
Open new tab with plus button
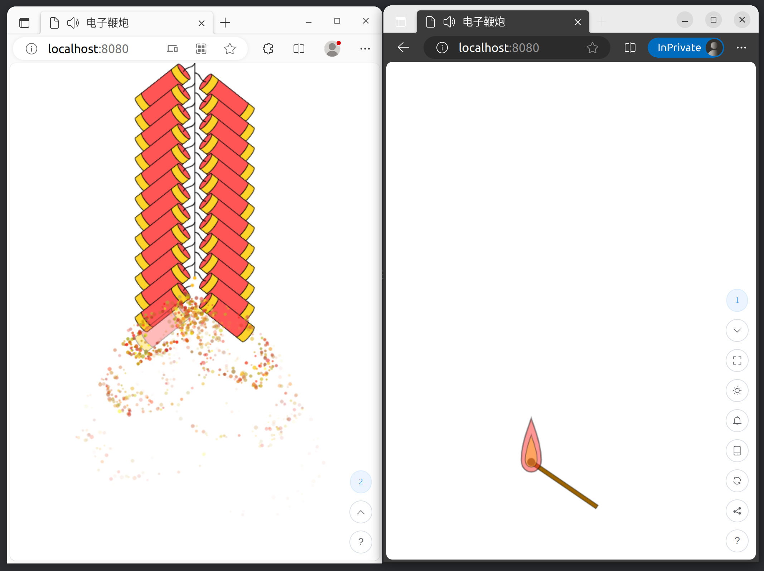(x=225, y=23)
